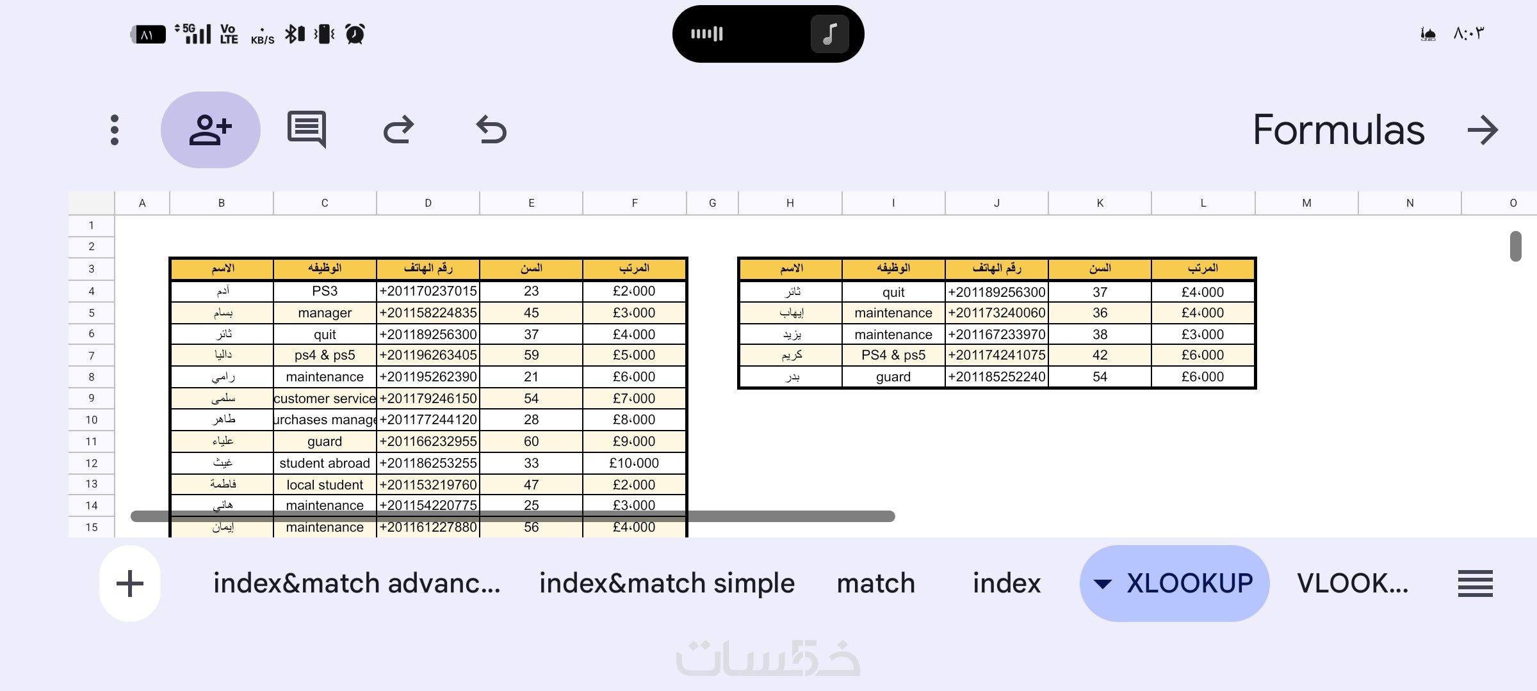Switch to the match sheet tab
This screenshot has width=1537, height=691.
tap(875, 584)
